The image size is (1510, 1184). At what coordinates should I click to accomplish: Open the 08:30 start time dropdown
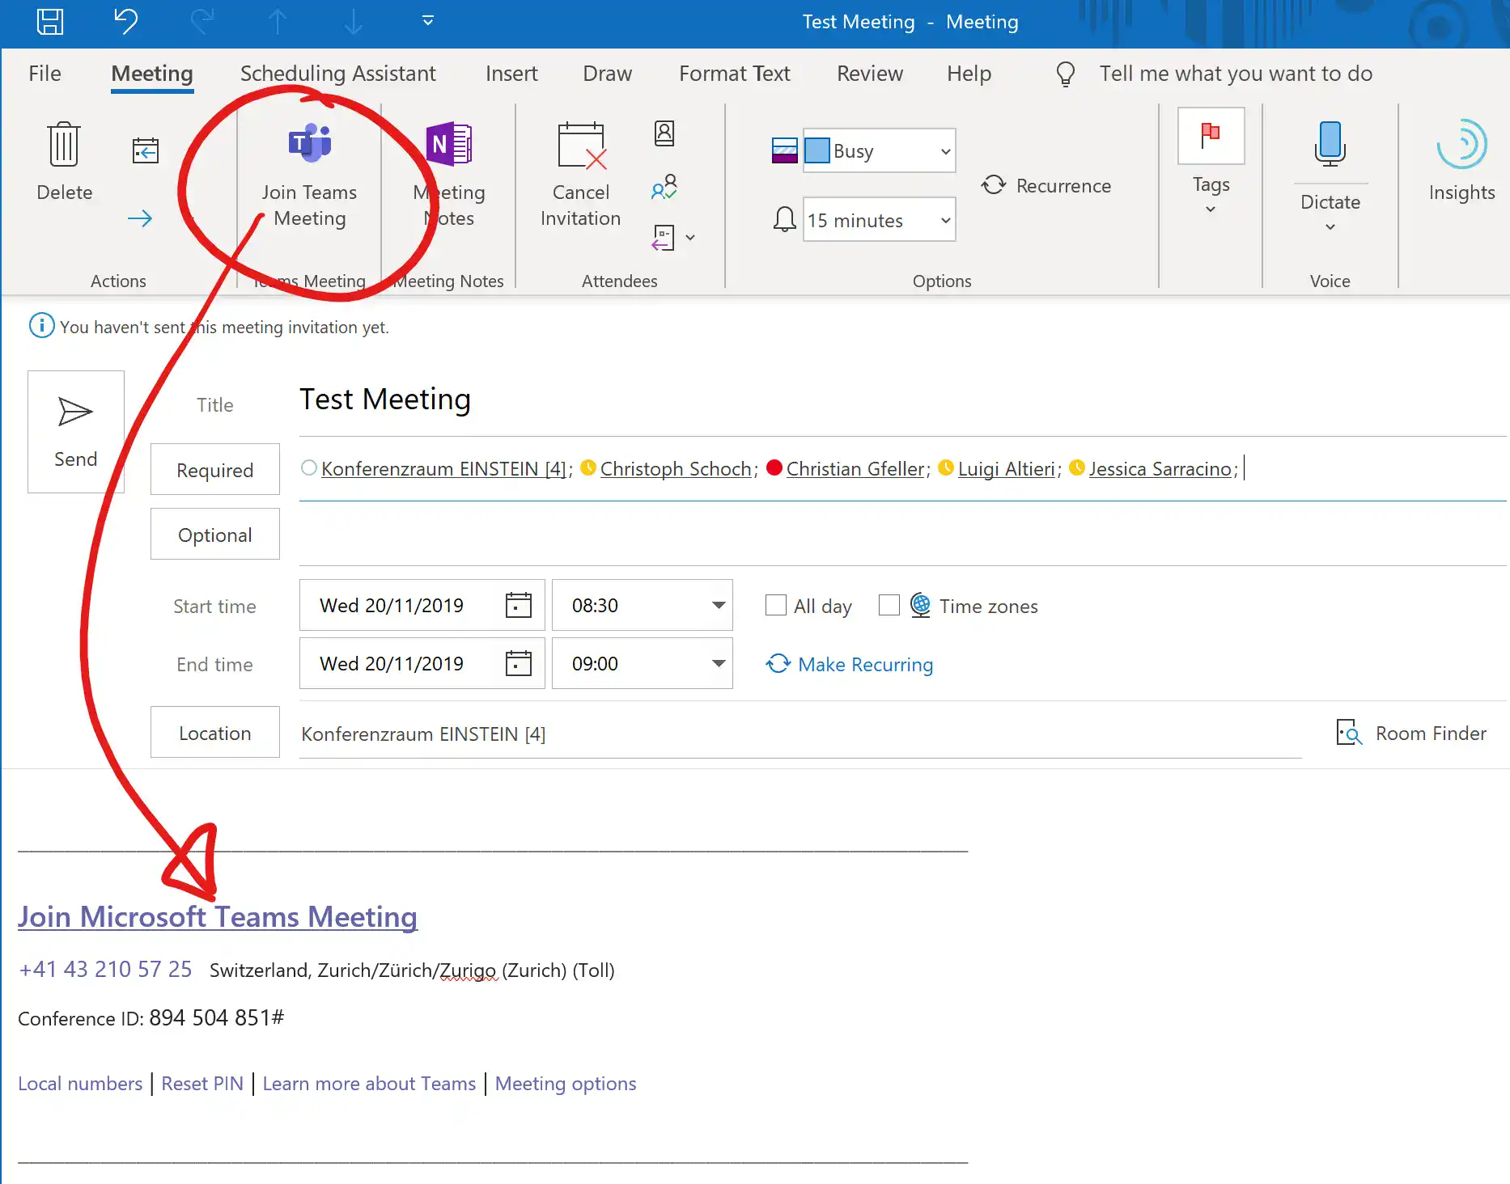tap(718, 605)
